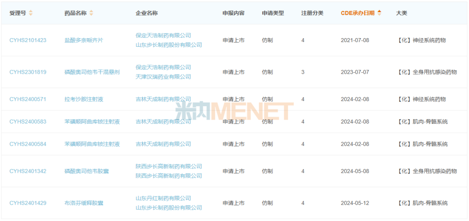469x221 pixels.
Task: Open drug 磷酸奥司他韦干混悬剂
Action: (x=92, y=72)
